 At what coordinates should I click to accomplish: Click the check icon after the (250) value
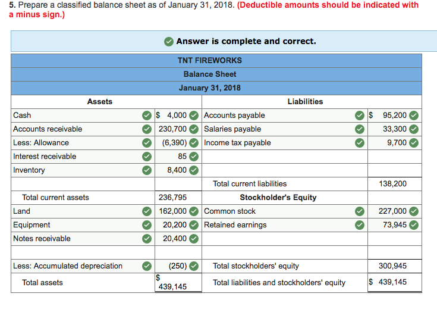tap(194, 266)
